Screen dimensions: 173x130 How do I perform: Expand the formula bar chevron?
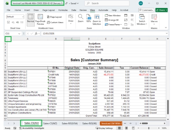[167, 33]
